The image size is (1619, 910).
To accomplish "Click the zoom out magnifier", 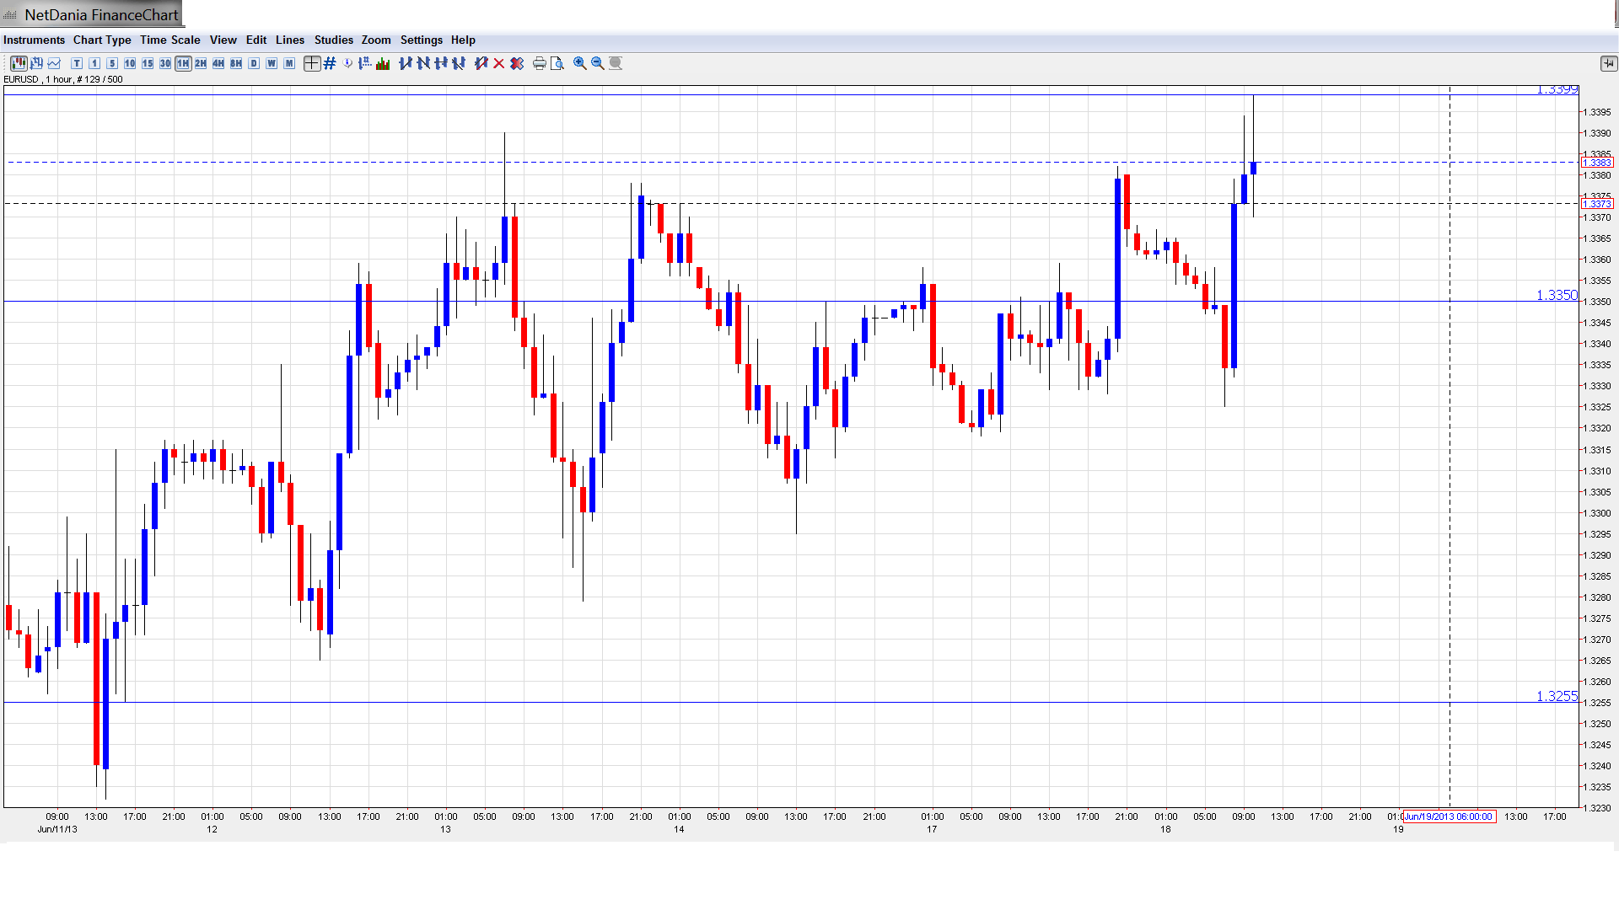I will 598,63.
